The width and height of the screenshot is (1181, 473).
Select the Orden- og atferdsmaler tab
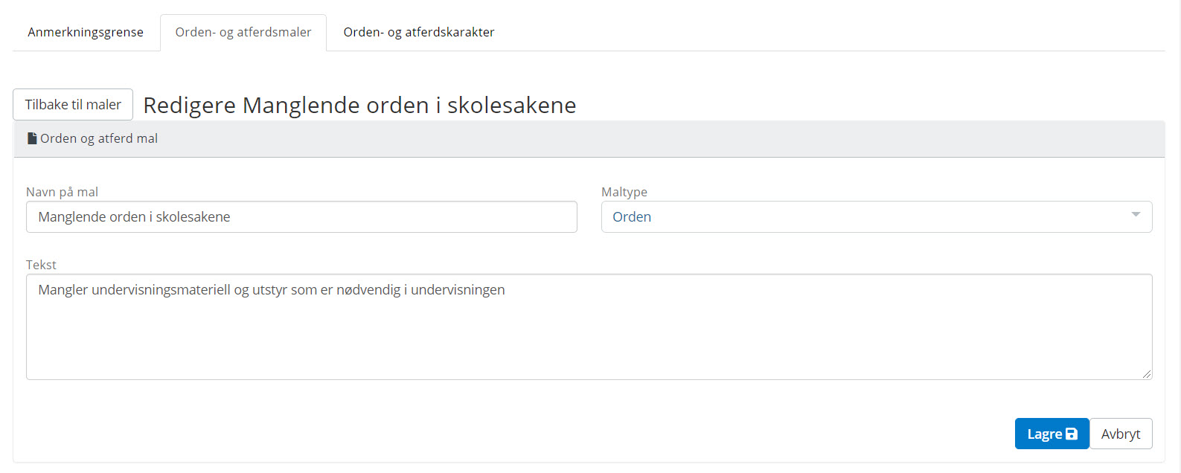pyautogui.click(x=243, y=32)
